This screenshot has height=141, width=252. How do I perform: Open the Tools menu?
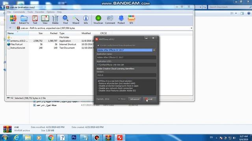click(x=30, y=12)
